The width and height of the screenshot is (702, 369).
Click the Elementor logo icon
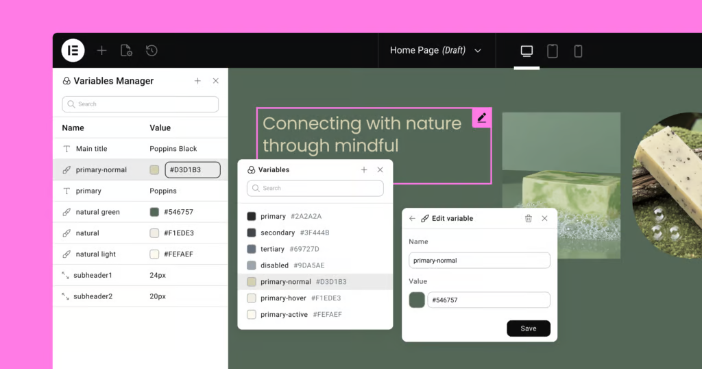click(73, 50)
